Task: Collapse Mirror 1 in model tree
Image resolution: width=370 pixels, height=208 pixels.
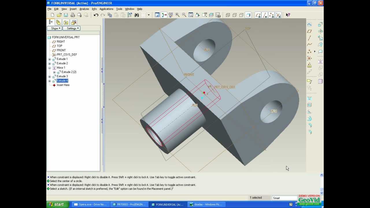Action: pyautogui.click(x=49, y=68)
